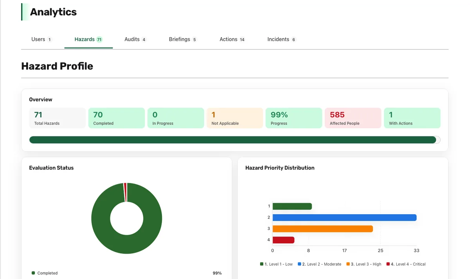470x279 pixels.
Task: Click the Completed legend dot in Evaluation Status
Action: tap(33, 273)
